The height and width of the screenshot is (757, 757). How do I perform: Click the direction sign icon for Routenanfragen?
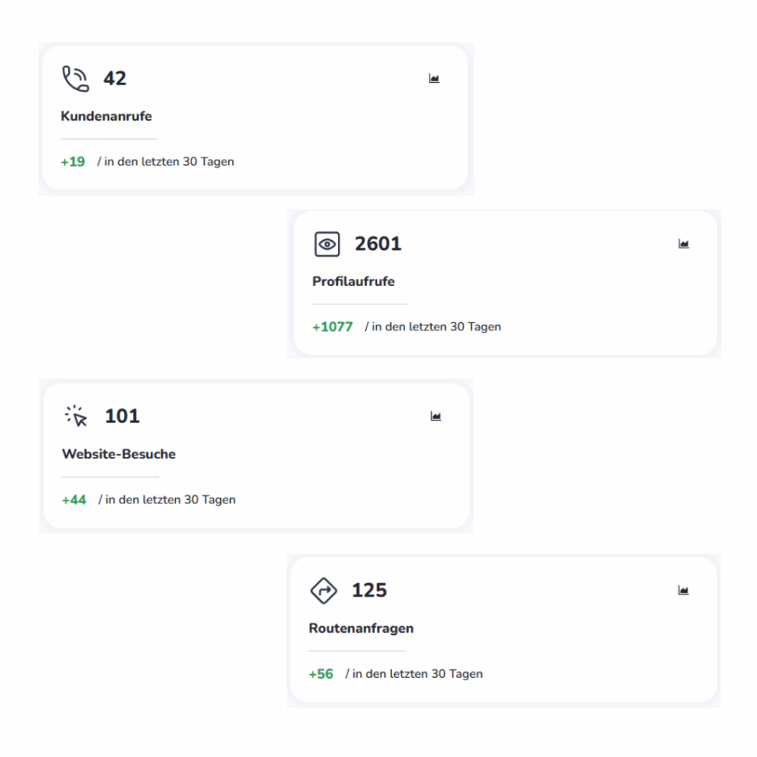click(x=323, y=591)
